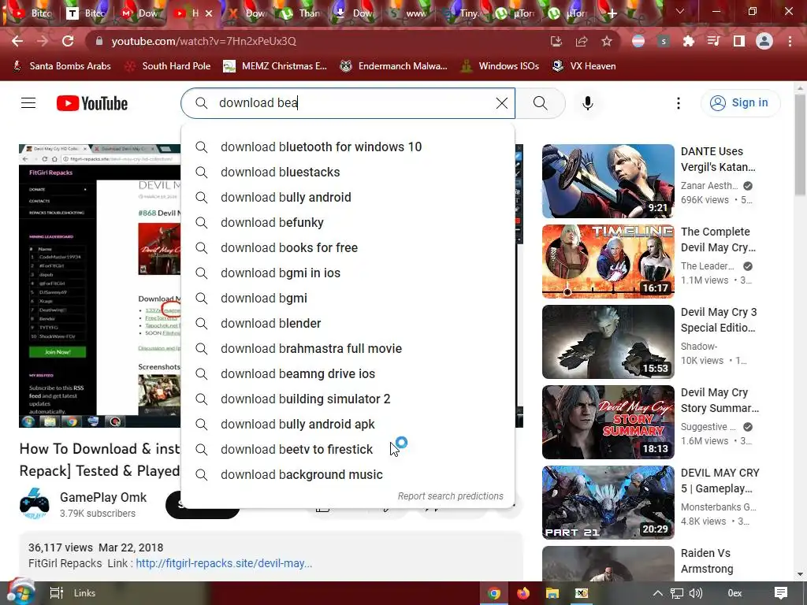
Task: Select suggestion download beetv to firestick
Action: click(348, 450)
